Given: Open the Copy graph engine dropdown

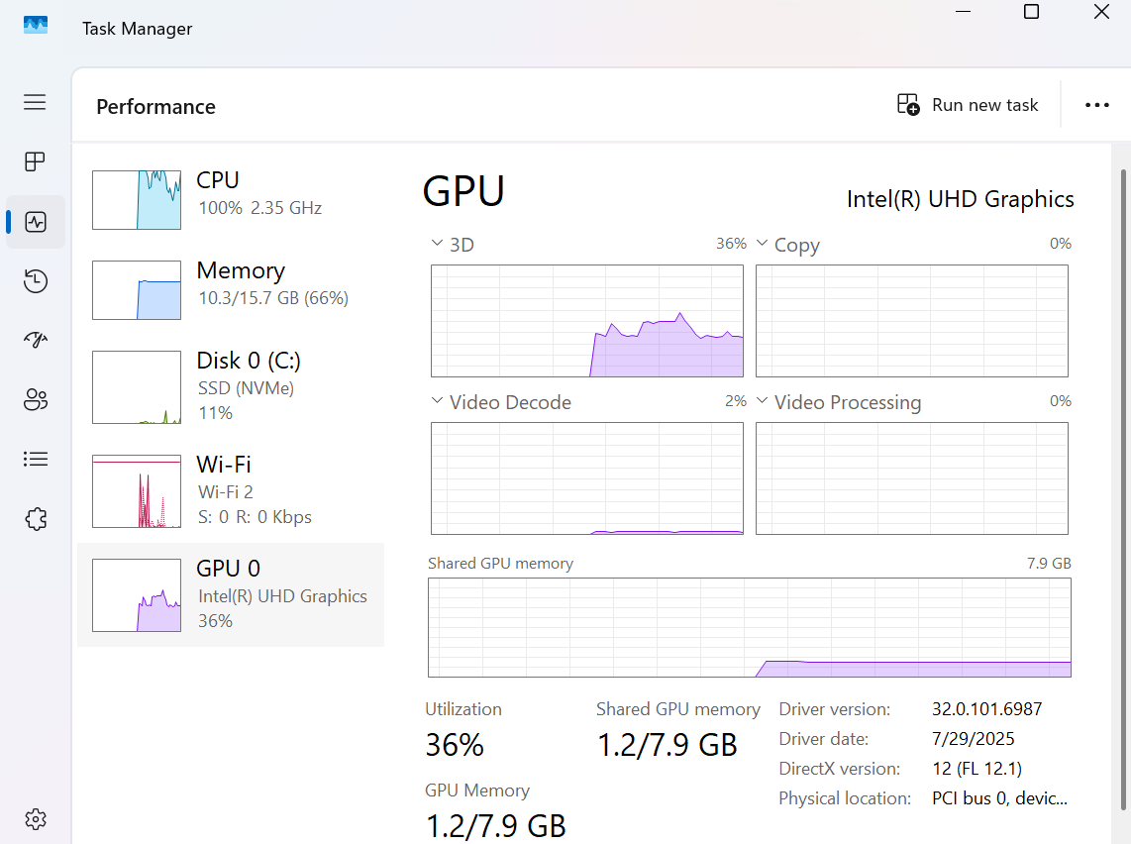Looking at the screenshot, I should (x=763, y=244).
